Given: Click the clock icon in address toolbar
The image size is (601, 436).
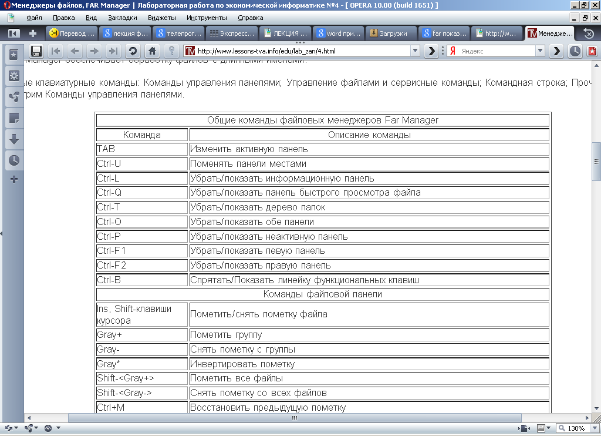Looking at the screenshot, I should click(x=575, y=51).
